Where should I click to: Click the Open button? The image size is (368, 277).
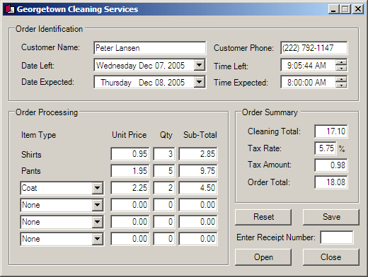click(x=263, y=257)
